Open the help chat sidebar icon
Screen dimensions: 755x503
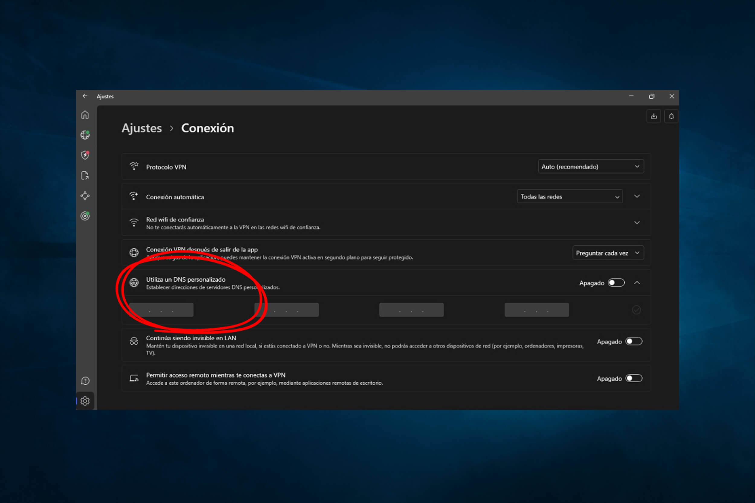coord(85,381)
